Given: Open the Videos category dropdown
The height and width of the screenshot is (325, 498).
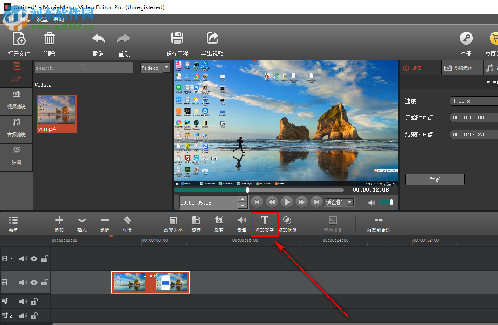Looking at the screenshot, I should (155, 67).
